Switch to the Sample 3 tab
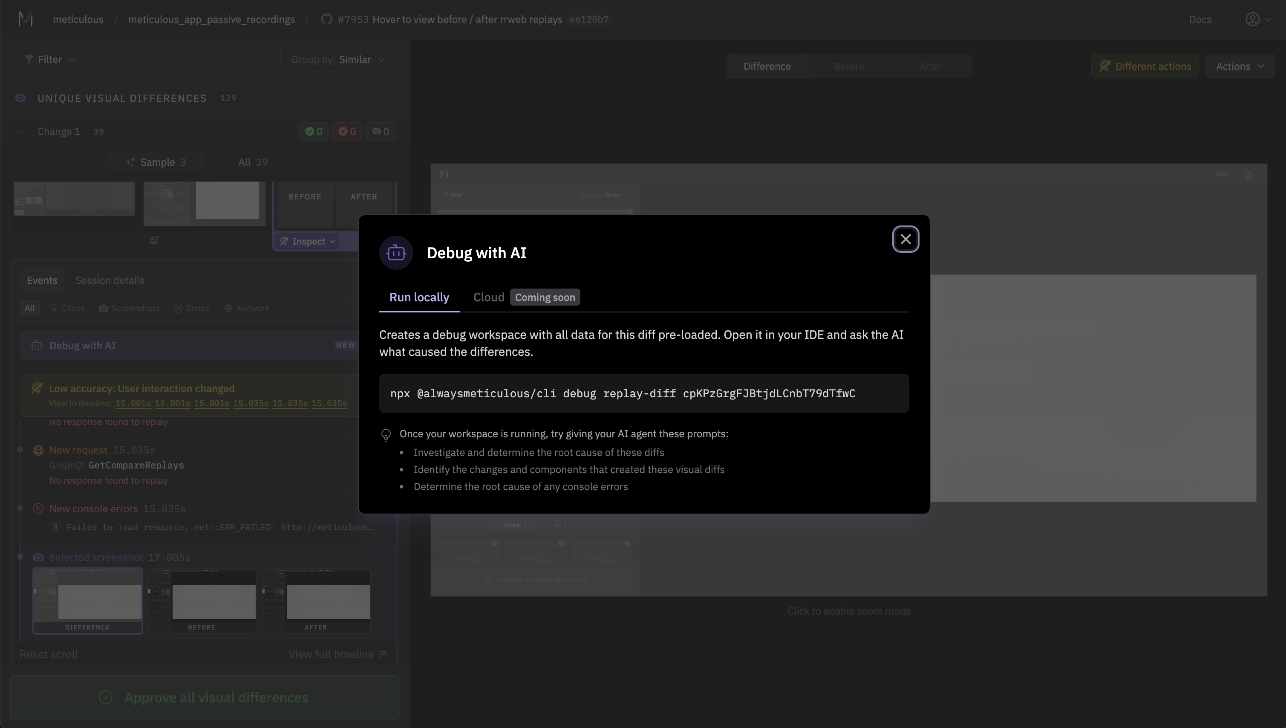This screenshot has height=728, width=1286. [x=156, y=162]
